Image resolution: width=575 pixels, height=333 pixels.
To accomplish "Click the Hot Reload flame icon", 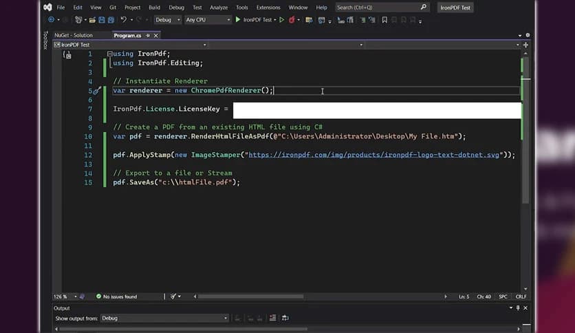I will [292, 20].
